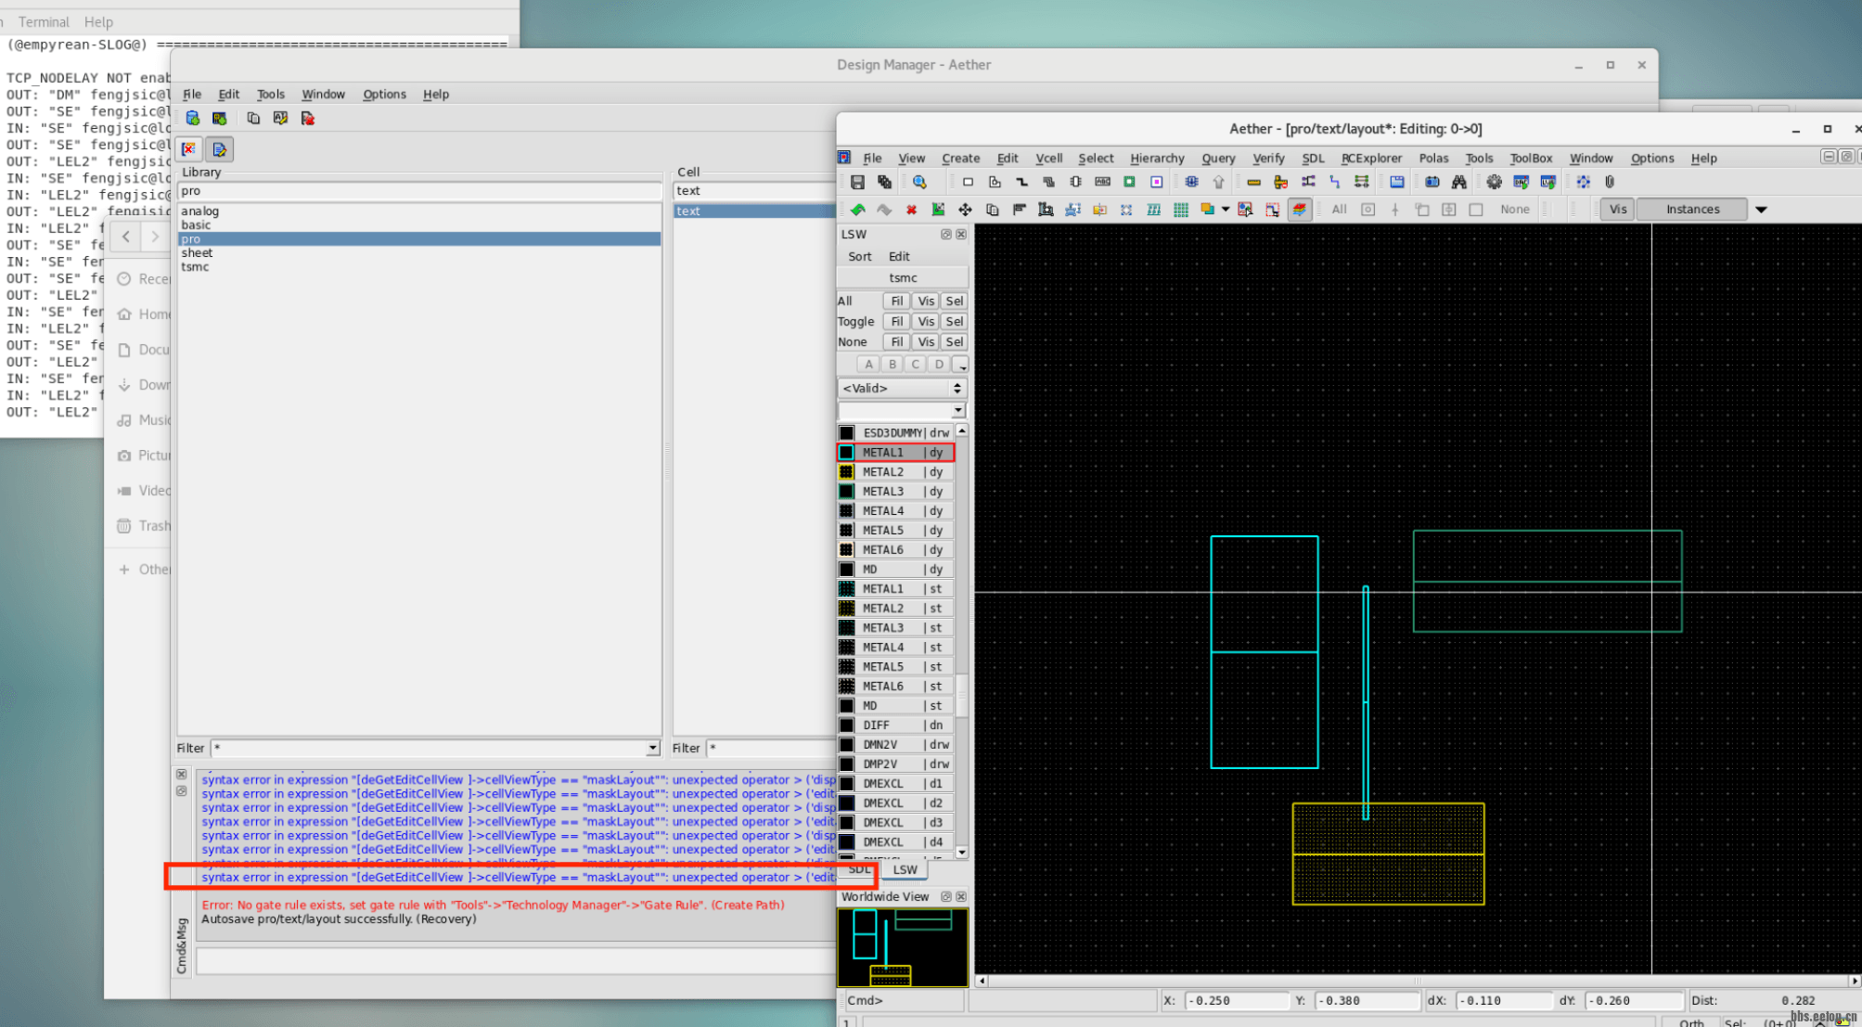This screenshot has height=1027, width=1862.
Task: Click delete icon in Design Manager toolbar
Action: pos(308,119)
